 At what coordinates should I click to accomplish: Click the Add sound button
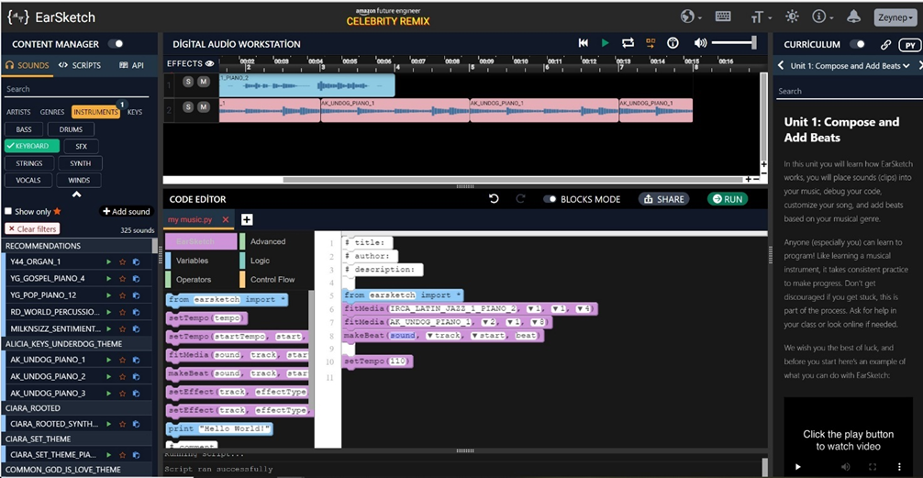126,211
